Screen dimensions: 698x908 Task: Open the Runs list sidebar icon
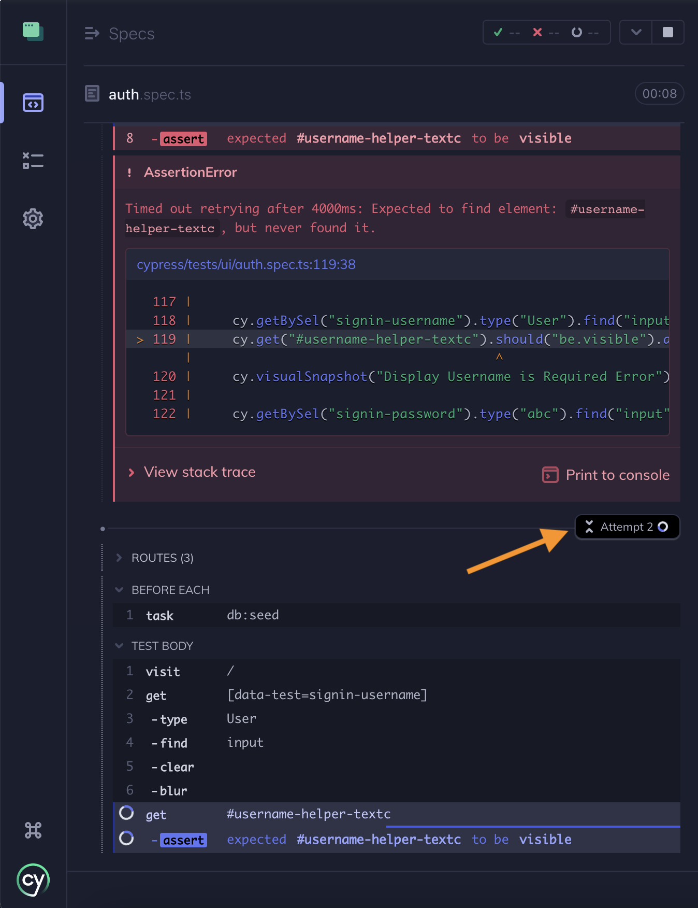tap(33, 161)
